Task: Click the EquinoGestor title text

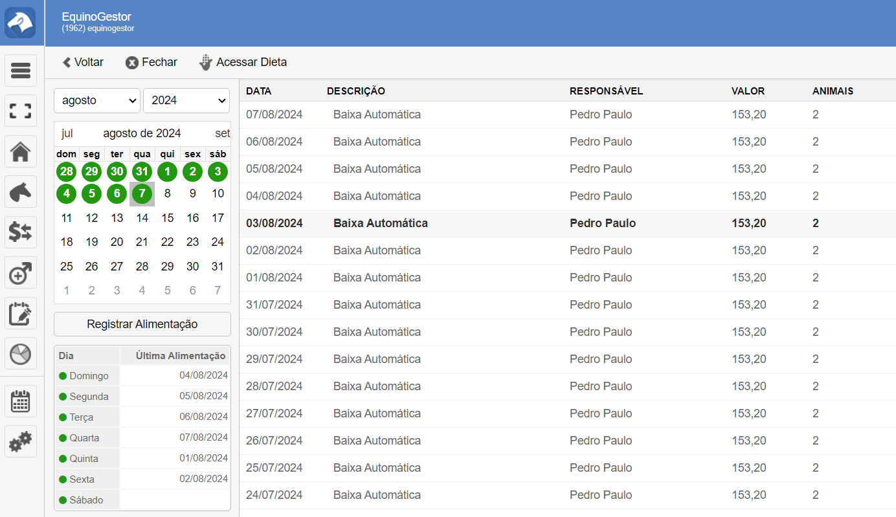Action: click(x=96, y=17)
